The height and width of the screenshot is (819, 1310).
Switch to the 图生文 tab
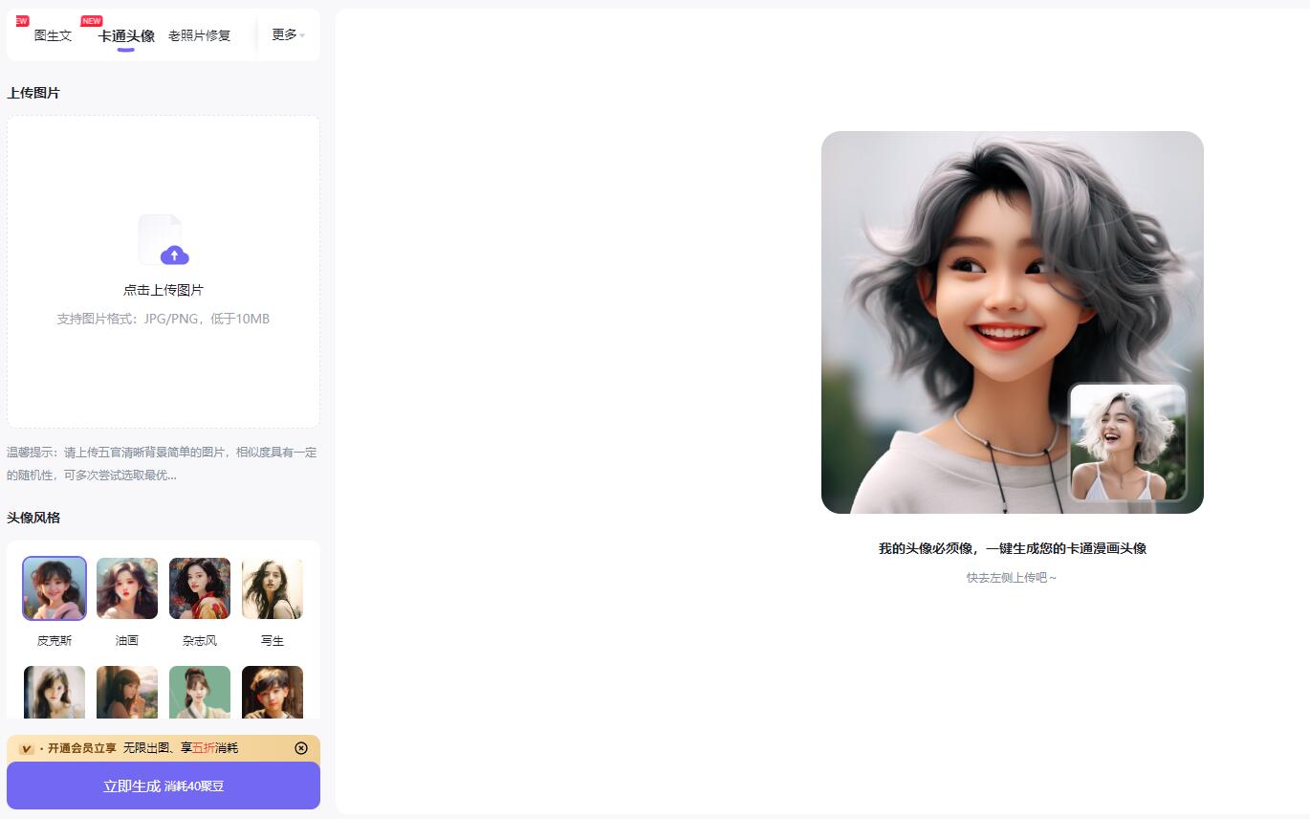click(x=53, y=35)
